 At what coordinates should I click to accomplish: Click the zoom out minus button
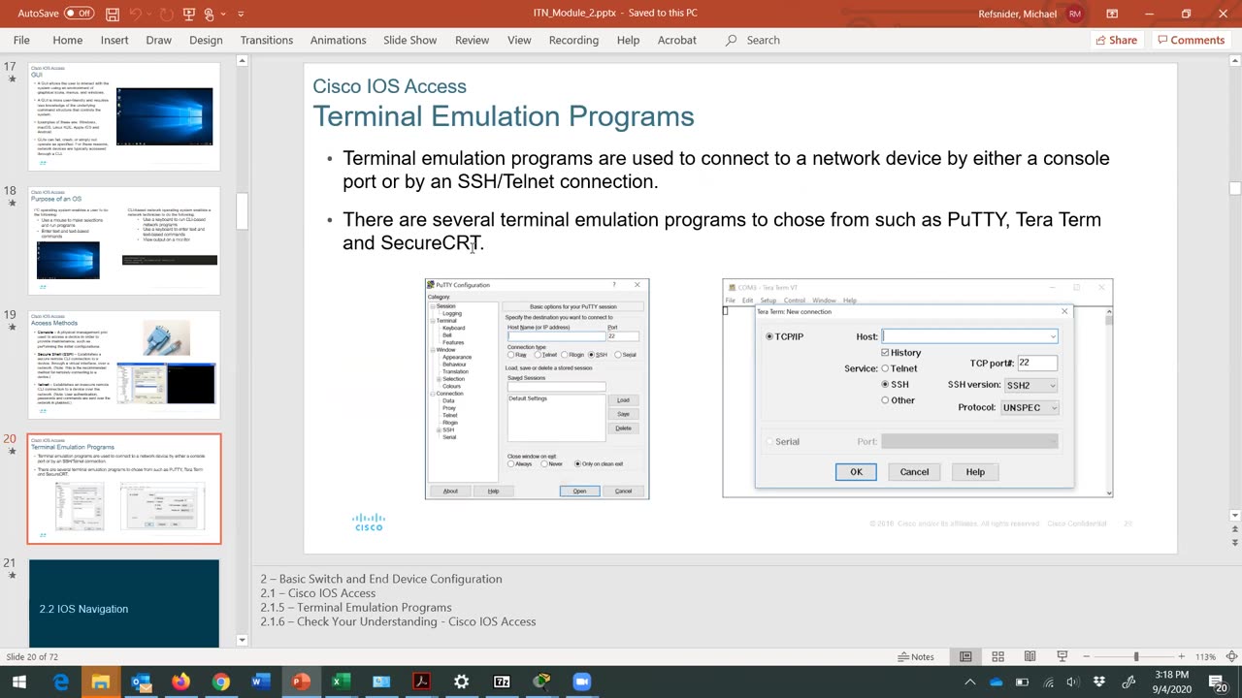point(1088,657)
